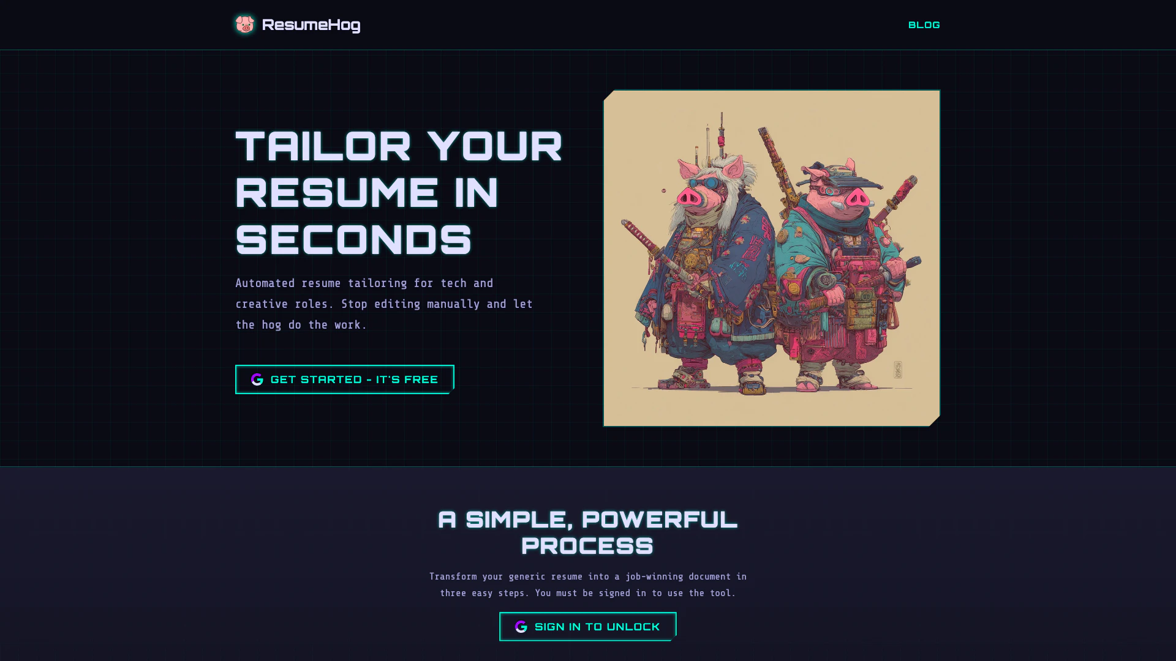Screen dimensions: 1176x661
Task: Click the Sign In To Unlock button
Action: coord(588,627)
